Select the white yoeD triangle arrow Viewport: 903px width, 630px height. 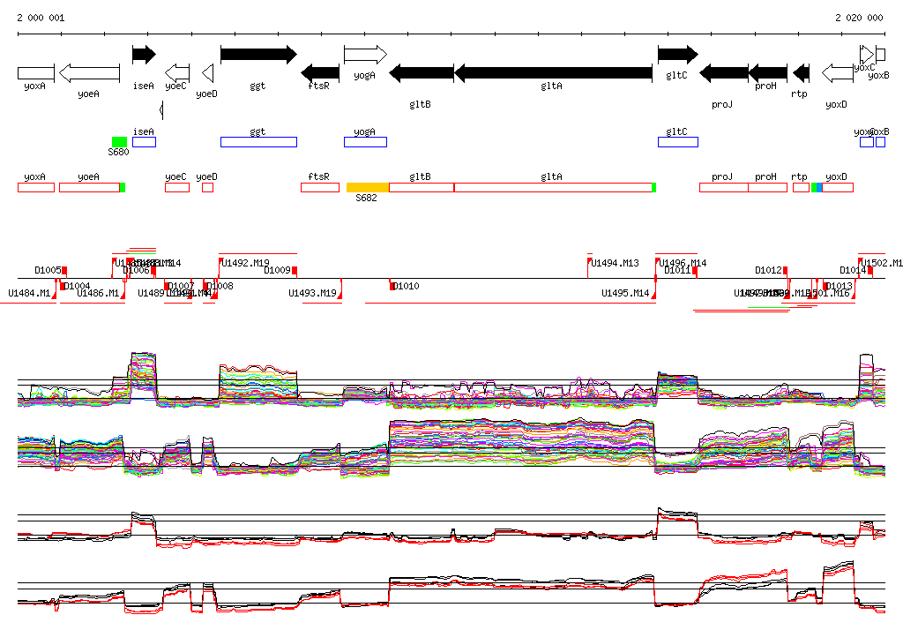[208, 73]
